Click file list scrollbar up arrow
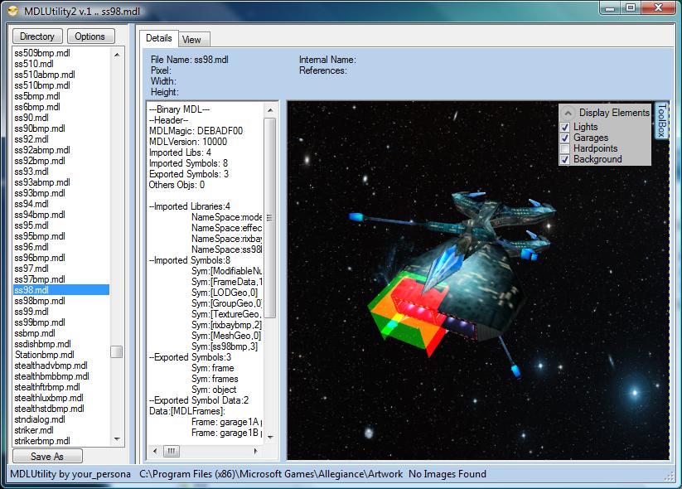 [117, 55]
